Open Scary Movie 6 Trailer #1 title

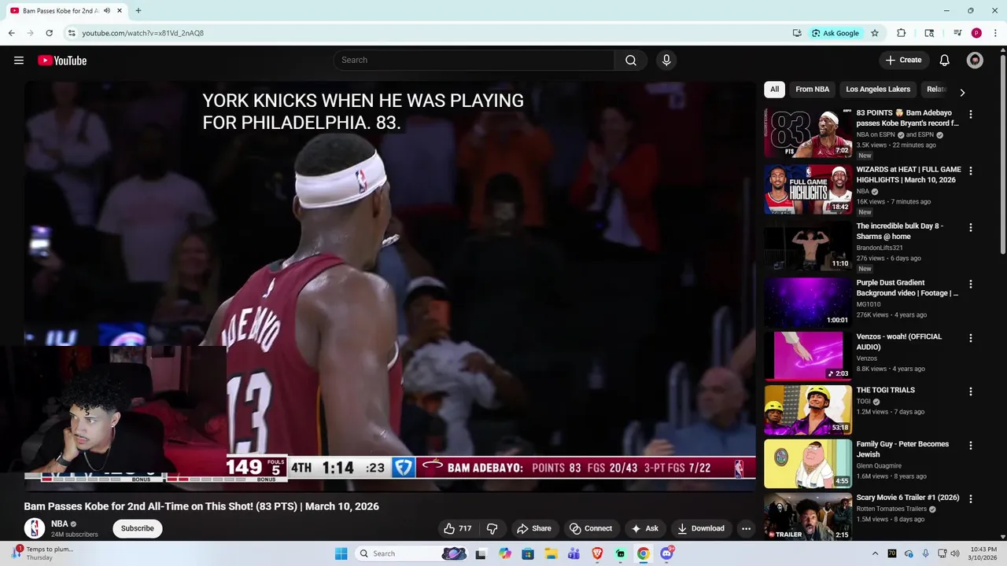pos(908,498)
